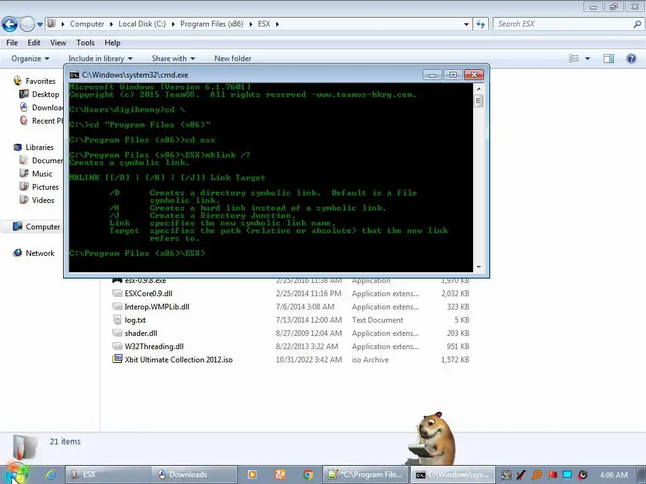Viewport: 646px width, 484px height.
Task: Click the Xbit iso archive file icon
Action: click(117, 359)
